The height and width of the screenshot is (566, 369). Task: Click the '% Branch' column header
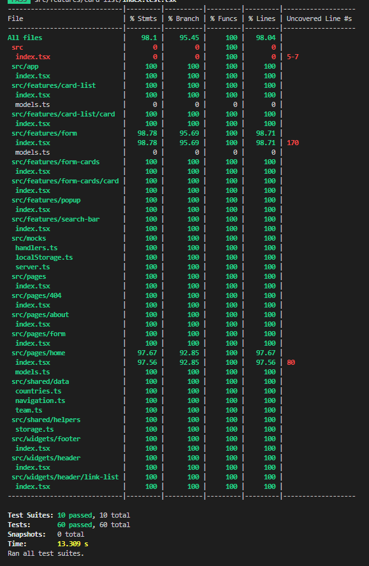184,18
